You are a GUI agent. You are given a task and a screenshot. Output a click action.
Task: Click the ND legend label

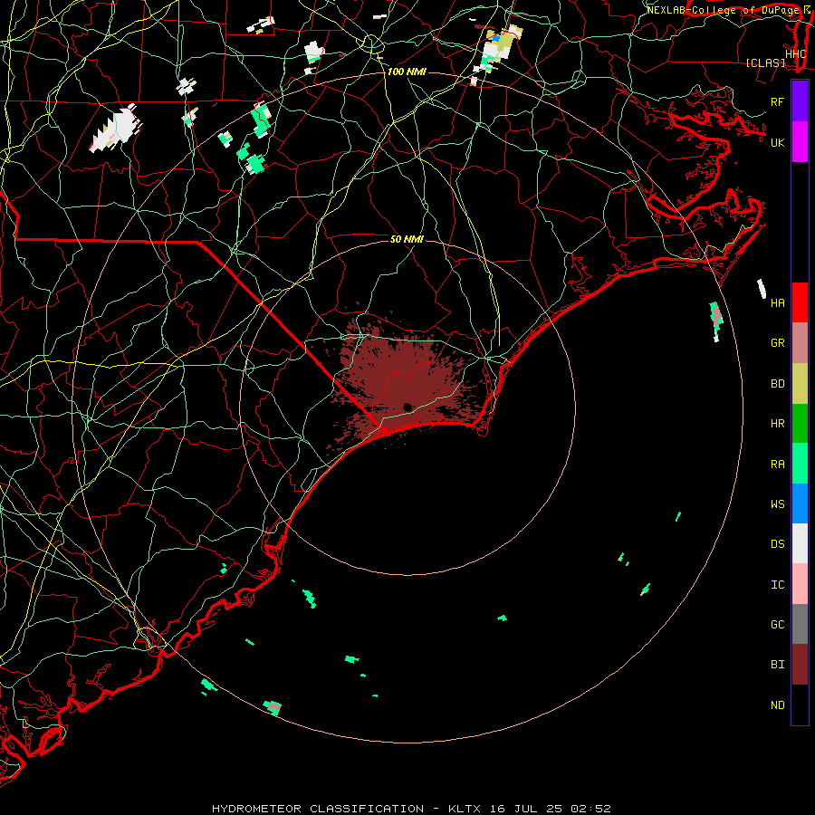777,705
